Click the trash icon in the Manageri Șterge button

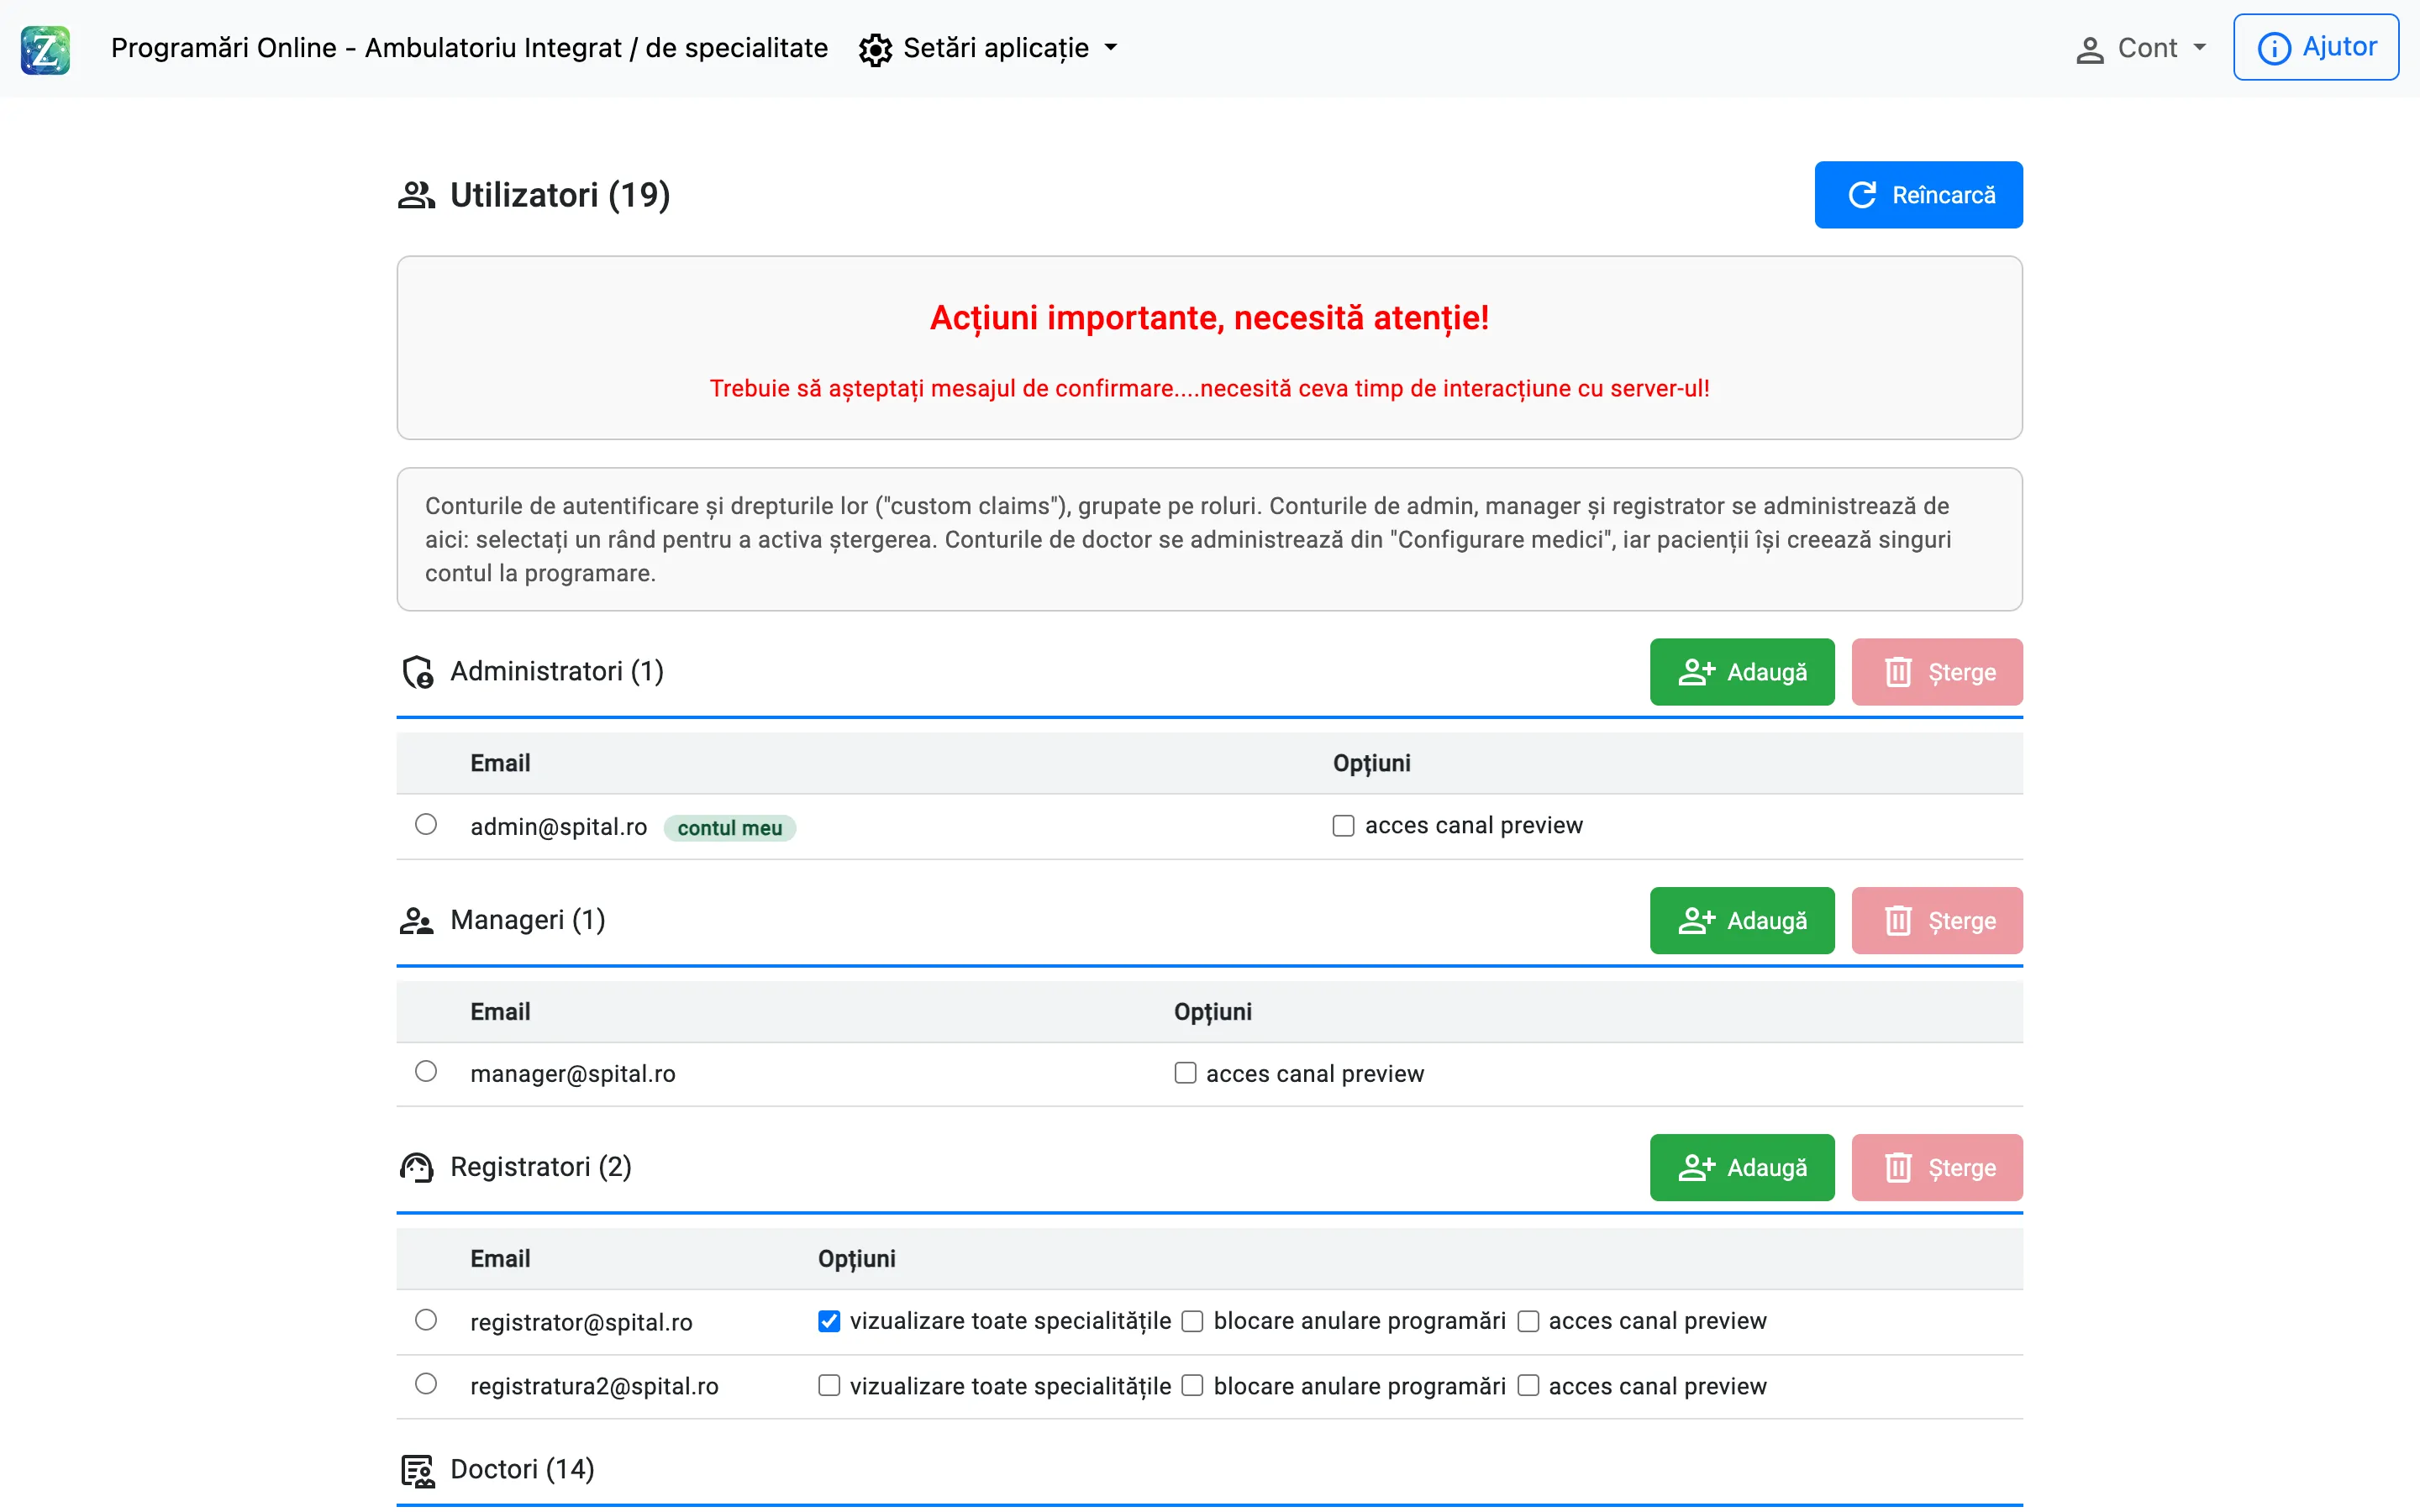1898,921
